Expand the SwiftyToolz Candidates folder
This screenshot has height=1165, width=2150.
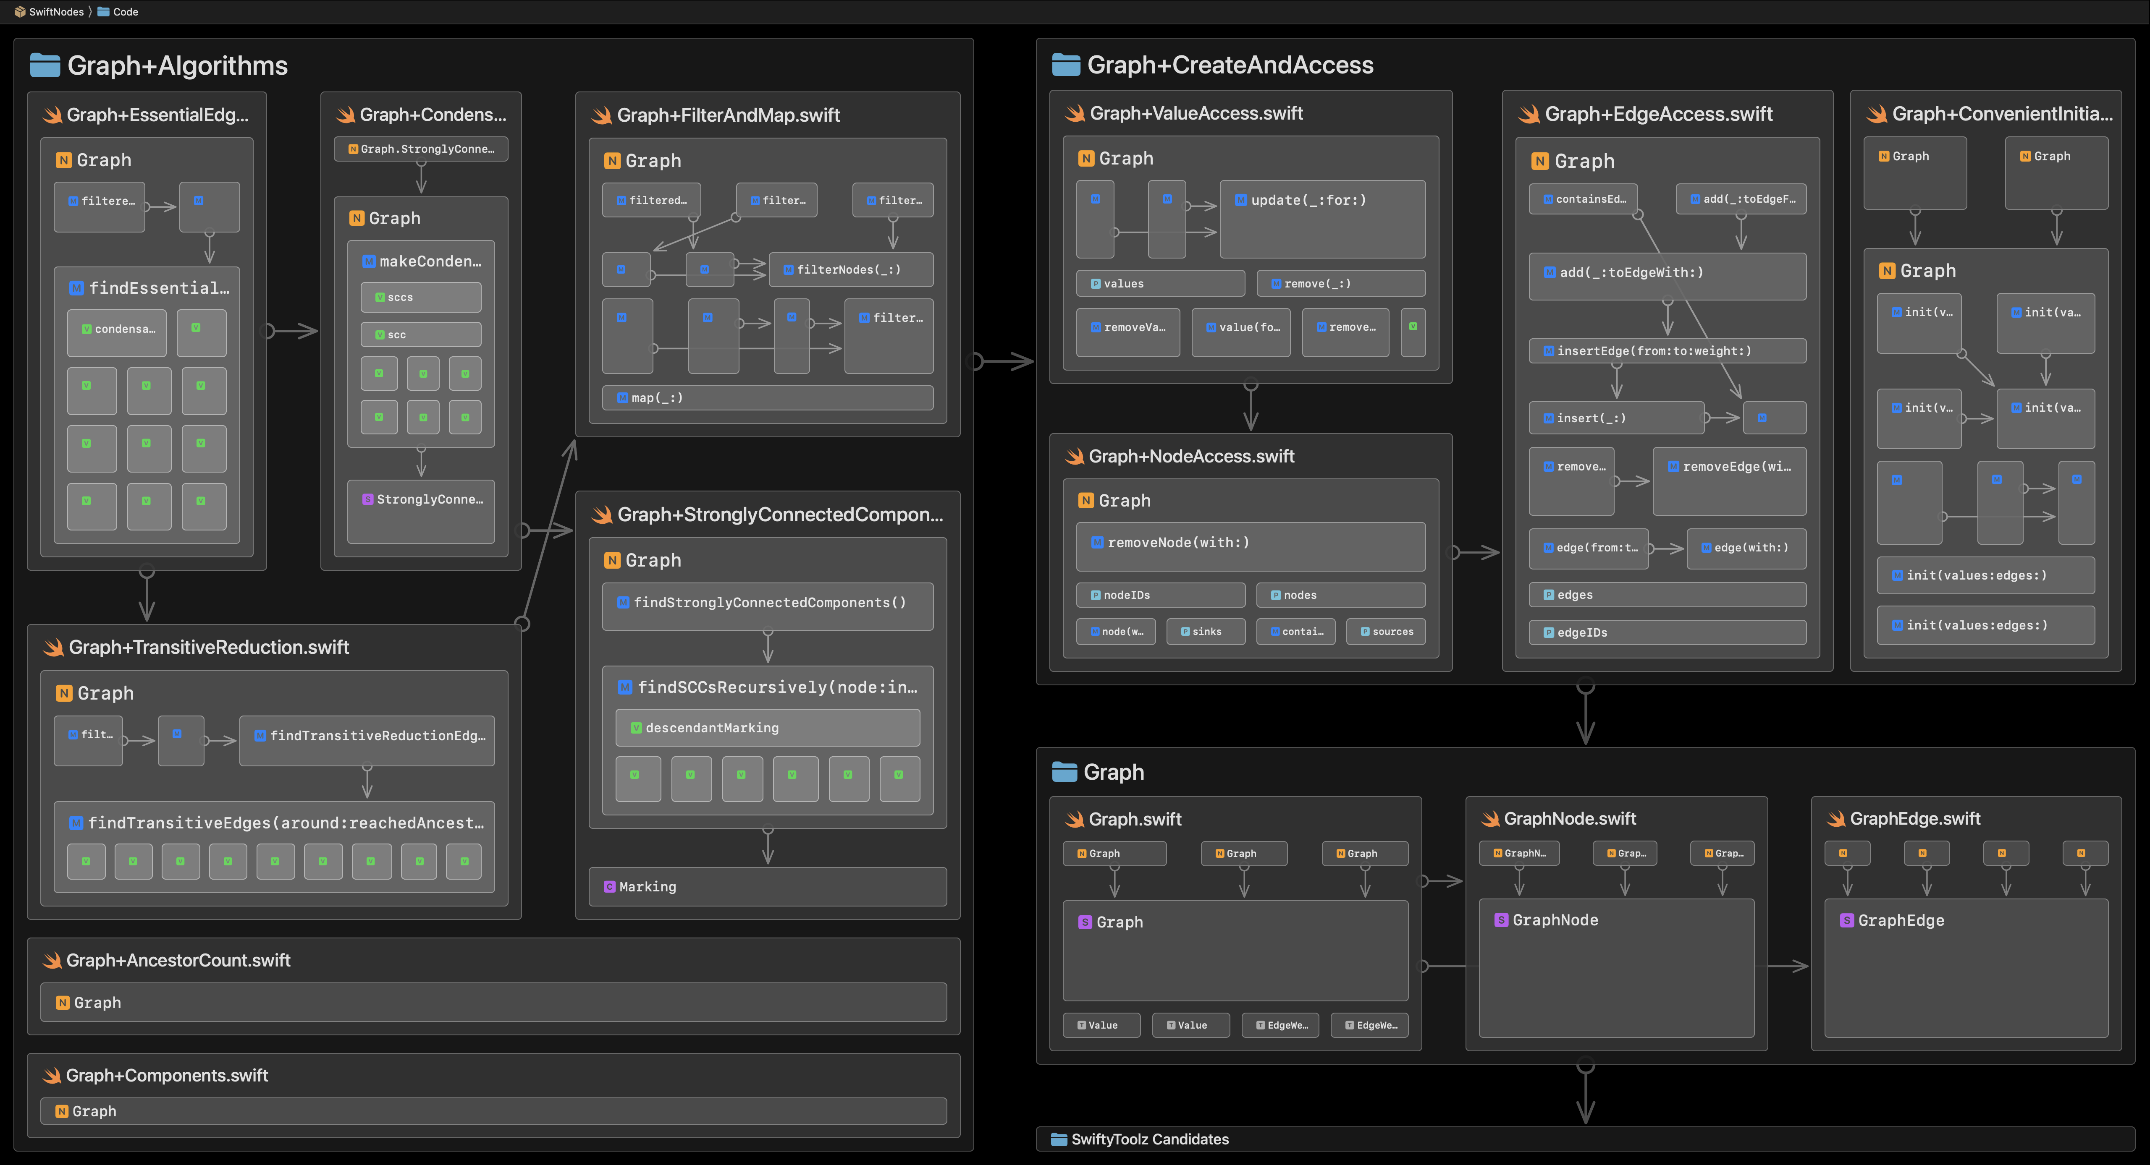pos(1149,1139)
